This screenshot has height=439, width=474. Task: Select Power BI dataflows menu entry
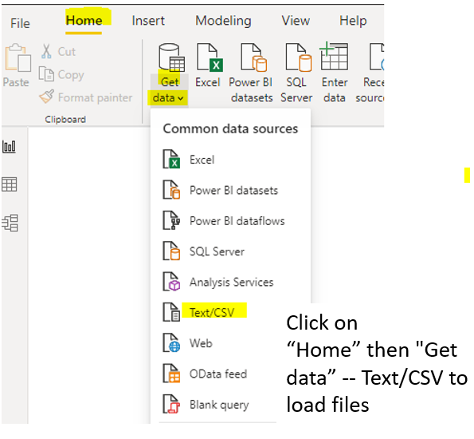(x=230, y=220)
